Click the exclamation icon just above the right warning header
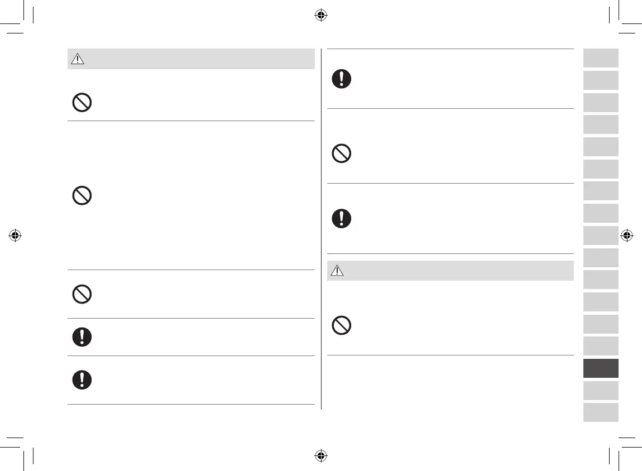This screenshot has width=642, height=471. click(x=342, y=218)
